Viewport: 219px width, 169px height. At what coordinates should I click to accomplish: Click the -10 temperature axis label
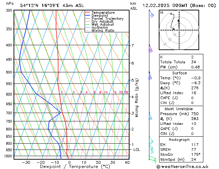(55, 162)
